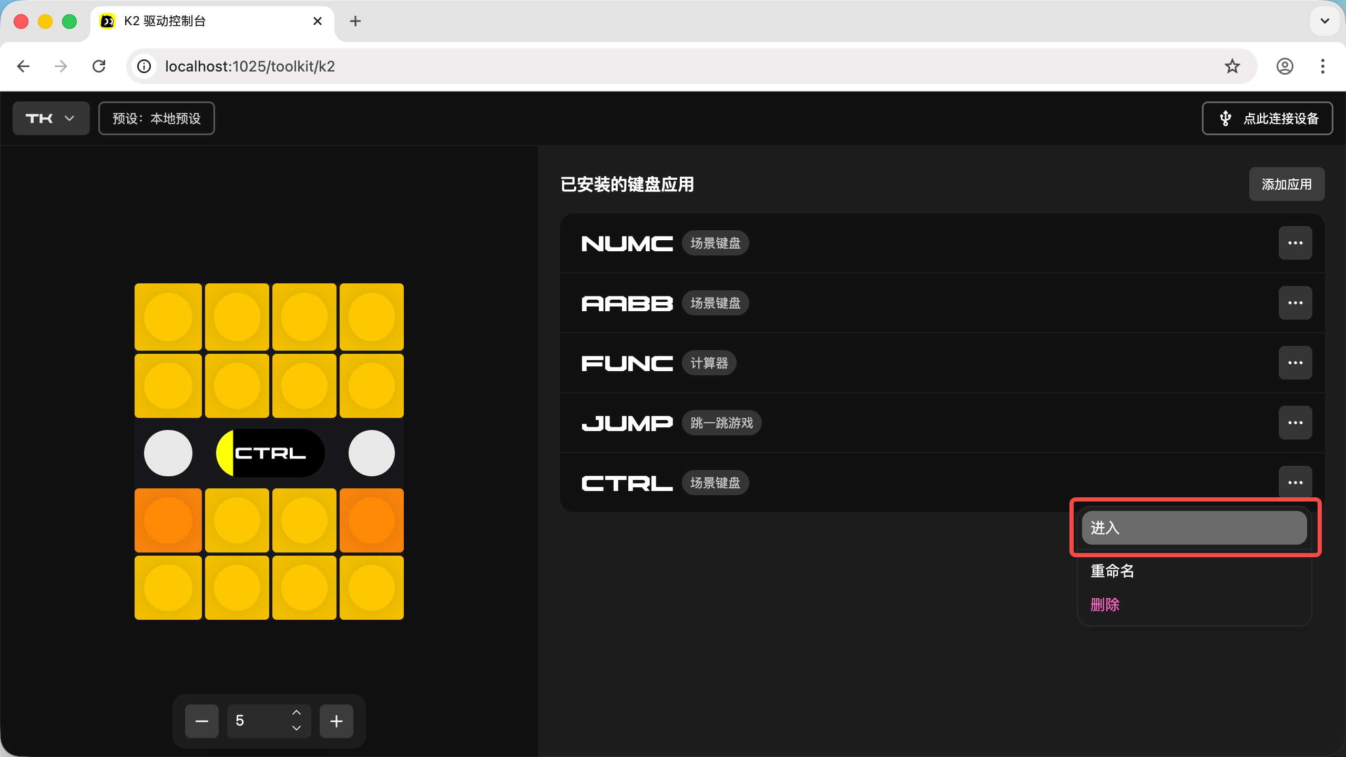Open the AABB app three-dot menu
The image size is (1346, 757).
[1295, 303]
